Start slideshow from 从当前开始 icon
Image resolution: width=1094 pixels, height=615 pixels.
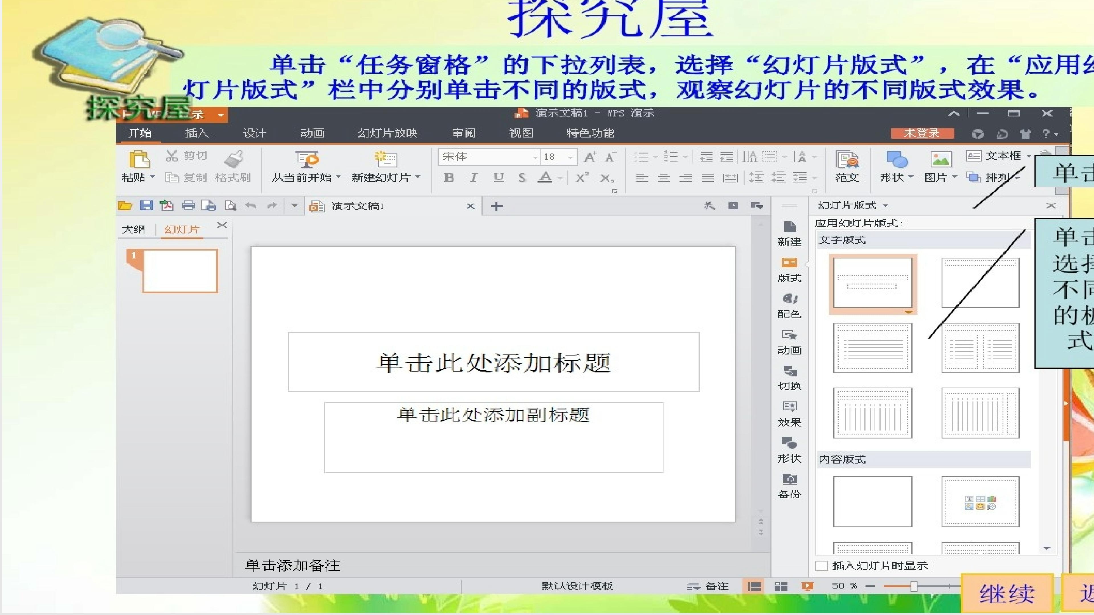(x=307, y=159)
